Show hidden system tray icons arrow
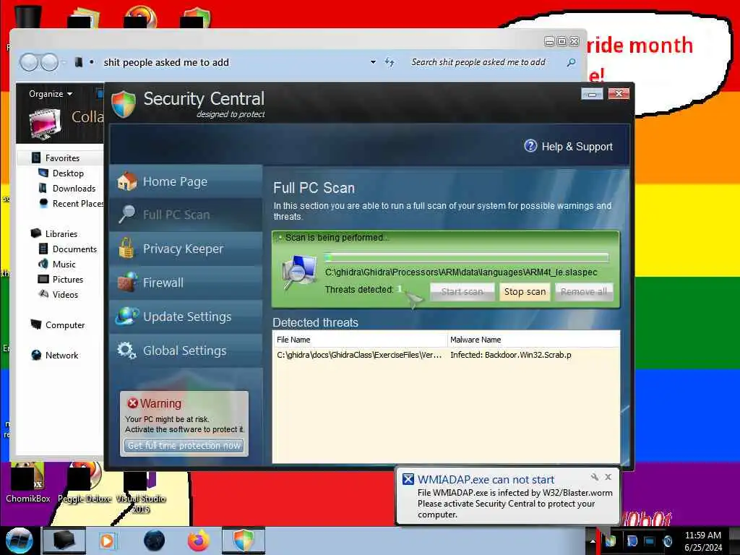Screen dimensions: 740x555 (x=593, y=541)
